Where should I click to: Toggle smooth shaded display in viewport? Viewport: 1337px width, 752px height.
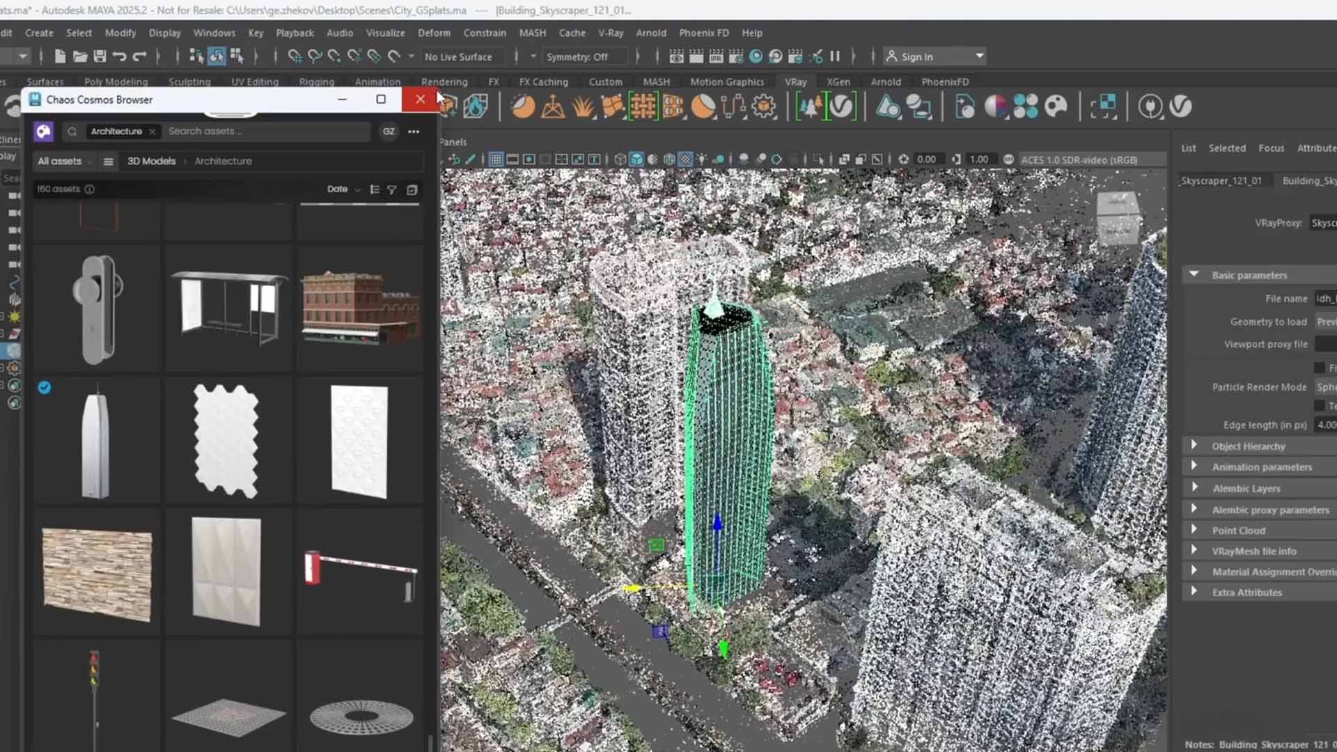pos(636,159)
